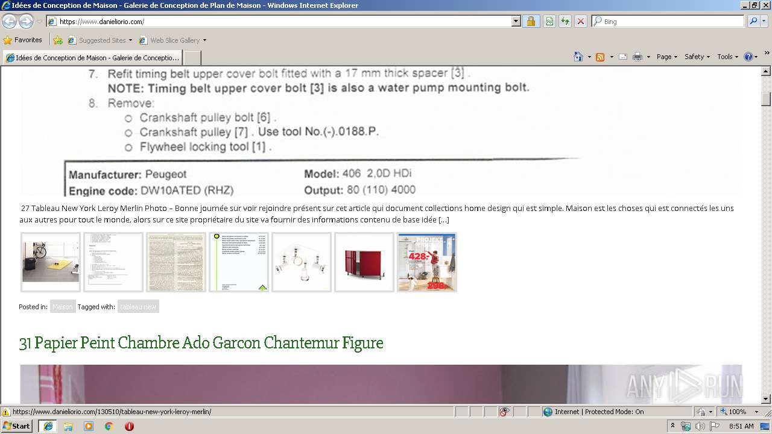Click the Bing search box
Image resolution: width=772 pixels, height=434 pixels.
click(x=668, y=21)
